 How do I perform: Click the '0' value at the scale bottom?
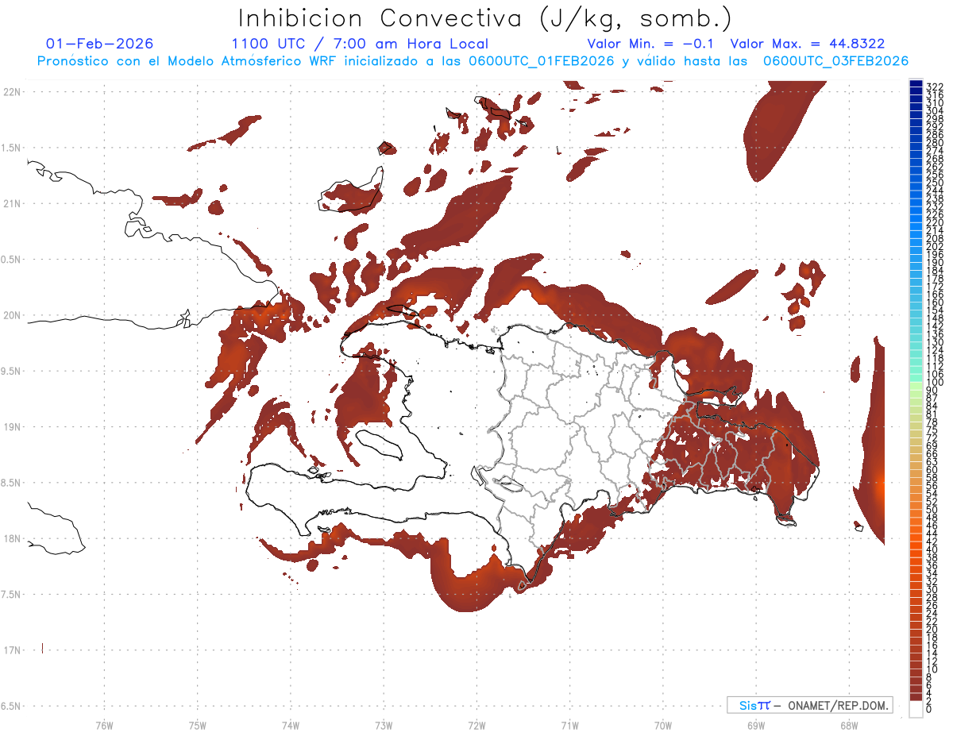click(929, 709)
